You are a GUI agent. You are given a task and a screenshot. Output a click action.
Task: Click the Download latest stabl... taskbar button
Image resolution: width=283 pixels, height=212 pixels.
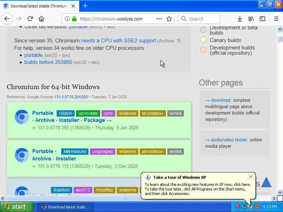click(x=66, y=207)
